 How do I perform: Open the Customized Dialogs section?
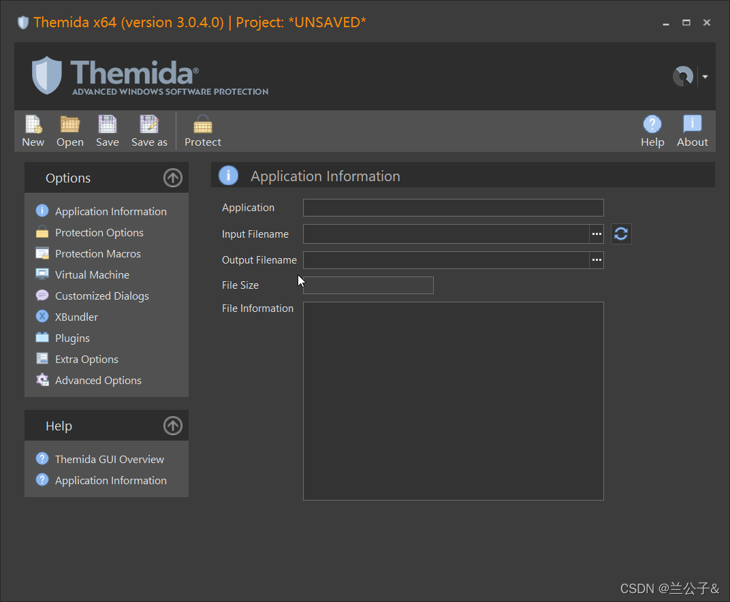coord(93,296)
